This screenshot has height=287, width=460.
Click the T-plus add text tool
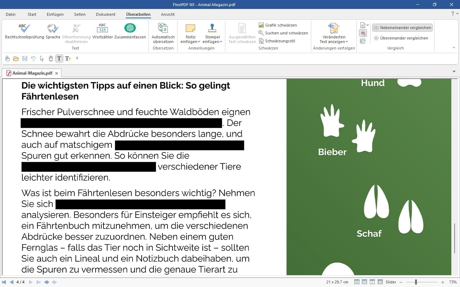pos(68,58)
